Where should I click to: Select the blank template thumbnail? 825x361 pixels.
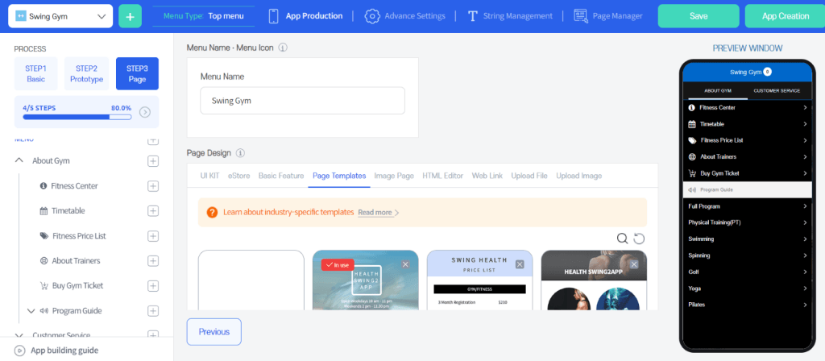click(x=251, y=280)
